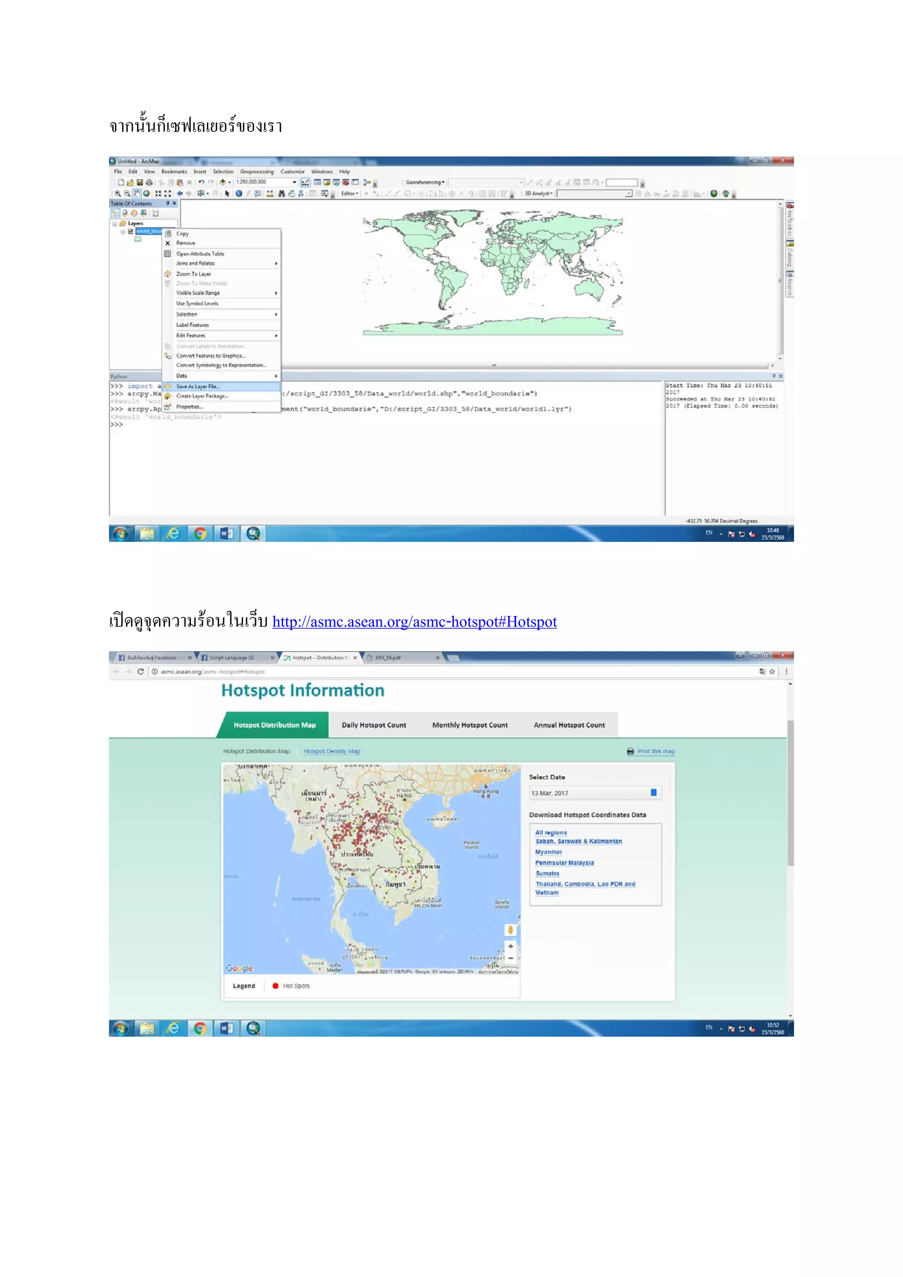Switch to the Script Language GI browser tab

pos(237,657)
